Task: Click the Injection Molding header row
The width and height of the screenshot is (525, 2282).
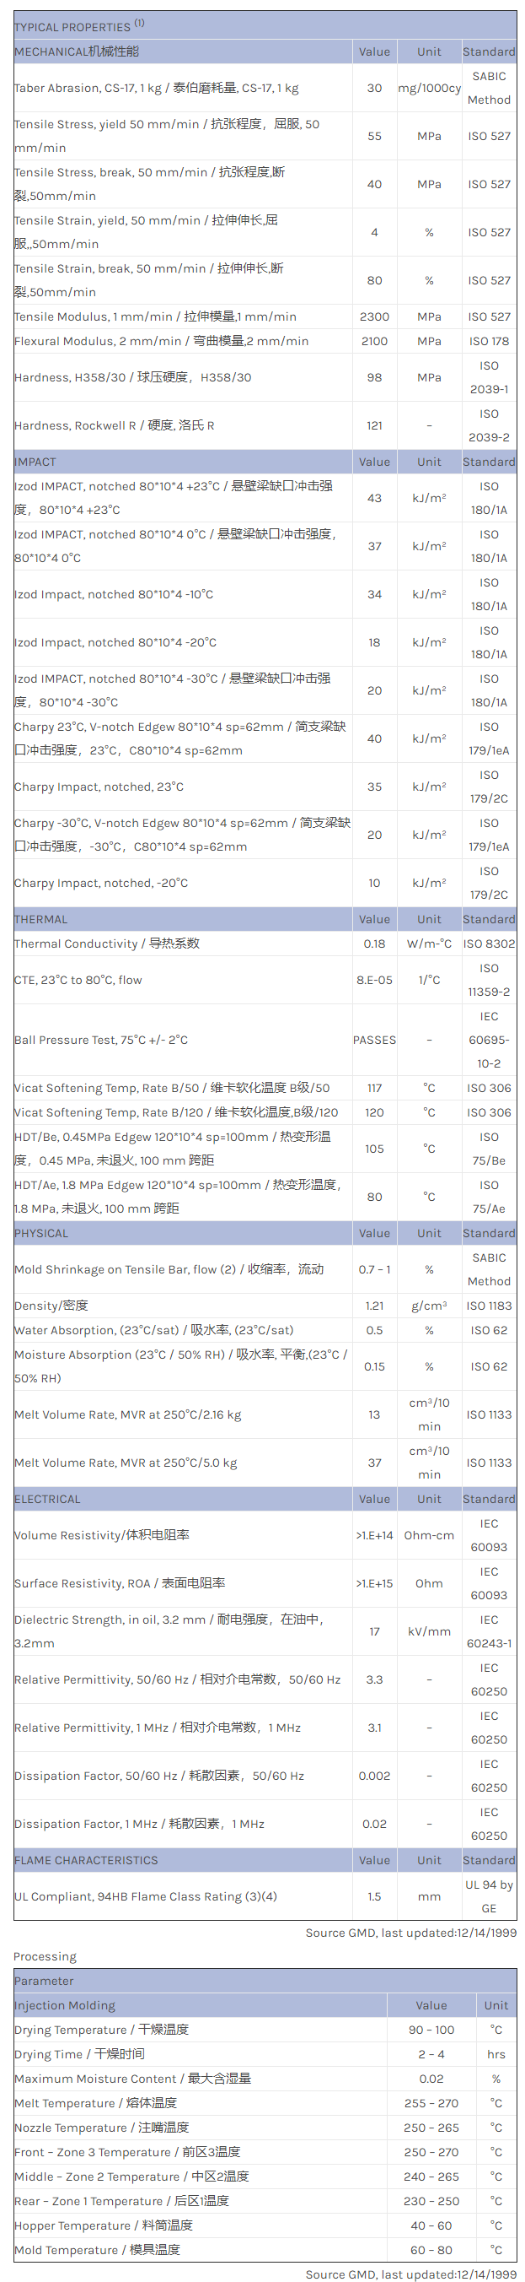Action: 65,2005
